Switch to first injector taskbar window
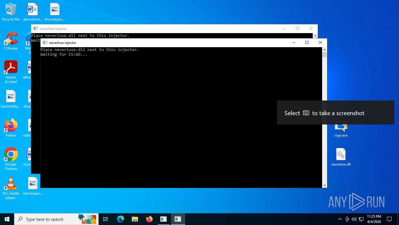The width and height of the screenshot is (399, 225). (163, 219)
